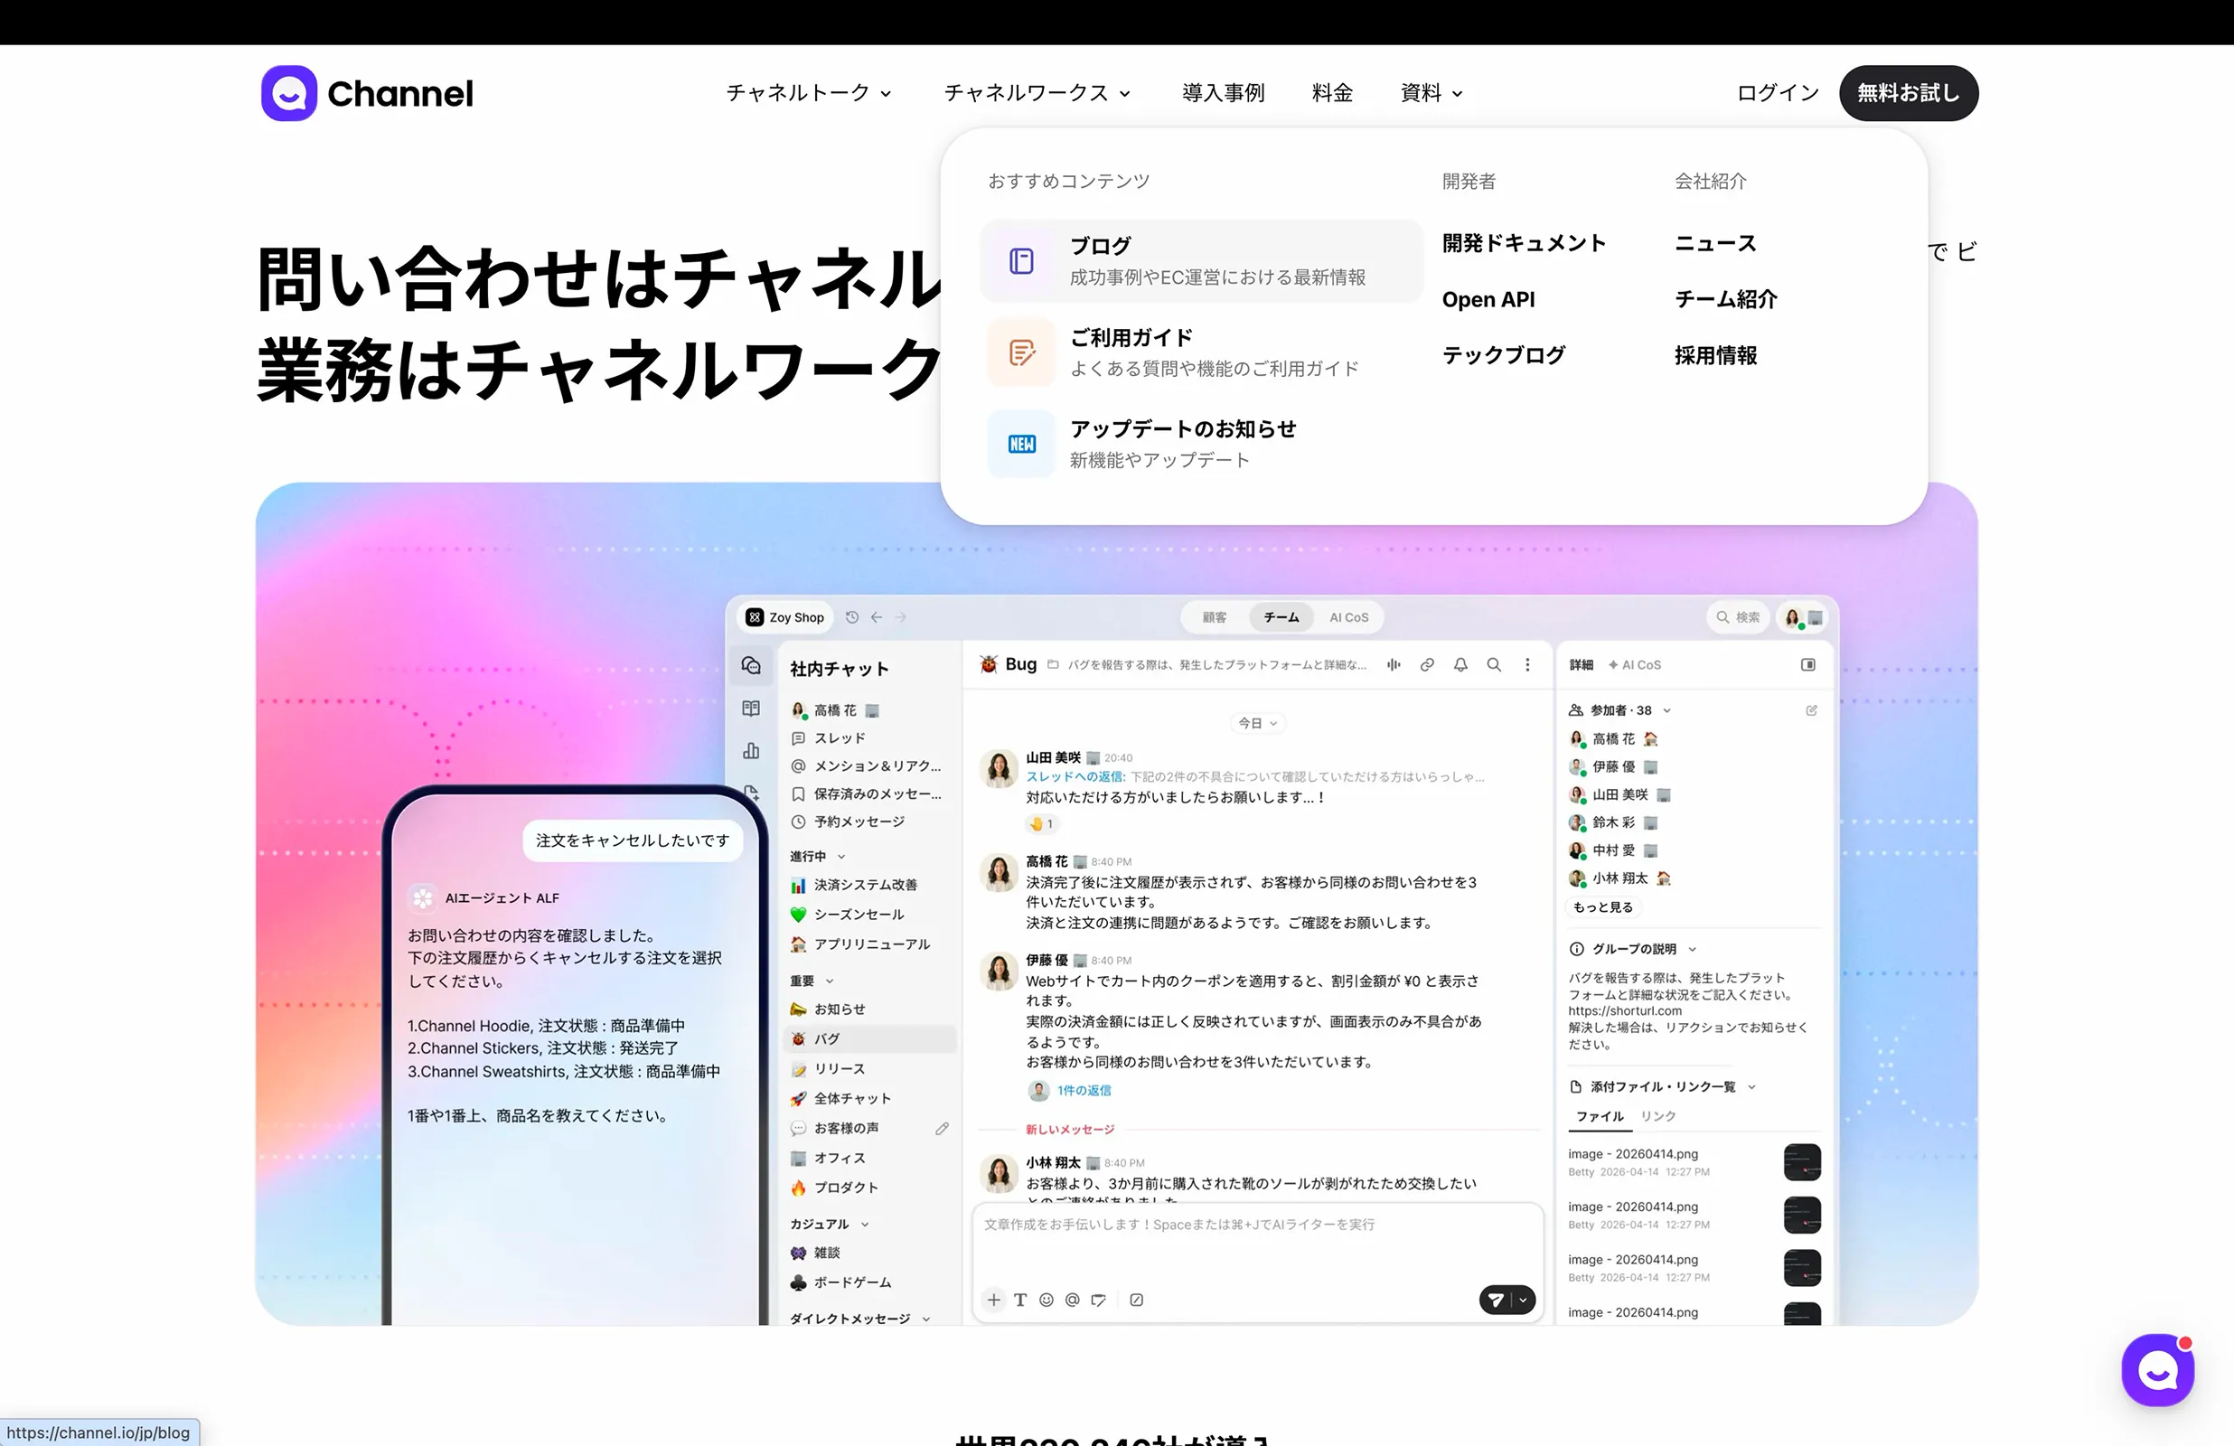The image size is (2234, 1446).
Task: Click the Channel logo icon
Action: (x=289, y=93)
